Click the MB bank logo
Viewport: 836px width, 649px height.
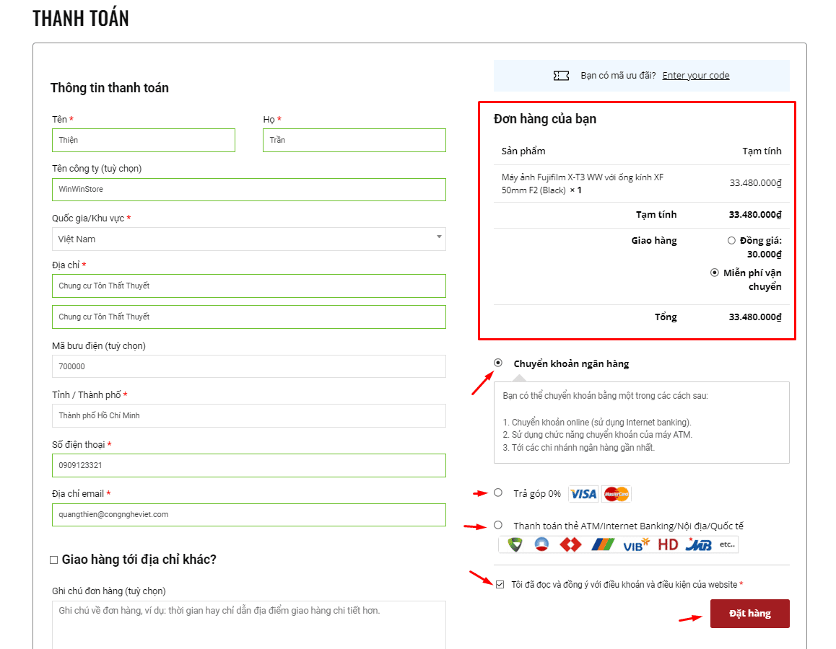pyautogui.click(x=698, y=544)
